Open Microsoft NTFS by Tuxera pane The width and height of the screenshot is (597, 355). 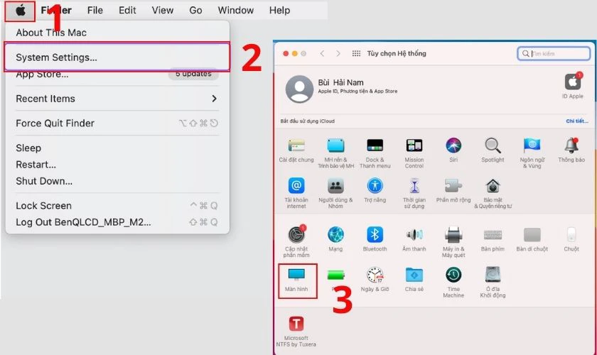(296, 324)
